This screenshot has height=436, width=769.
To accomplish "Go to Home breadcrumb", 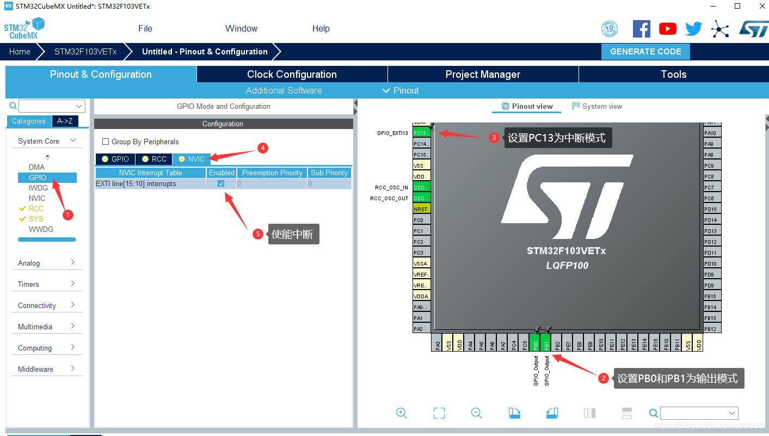I will 20,52.
